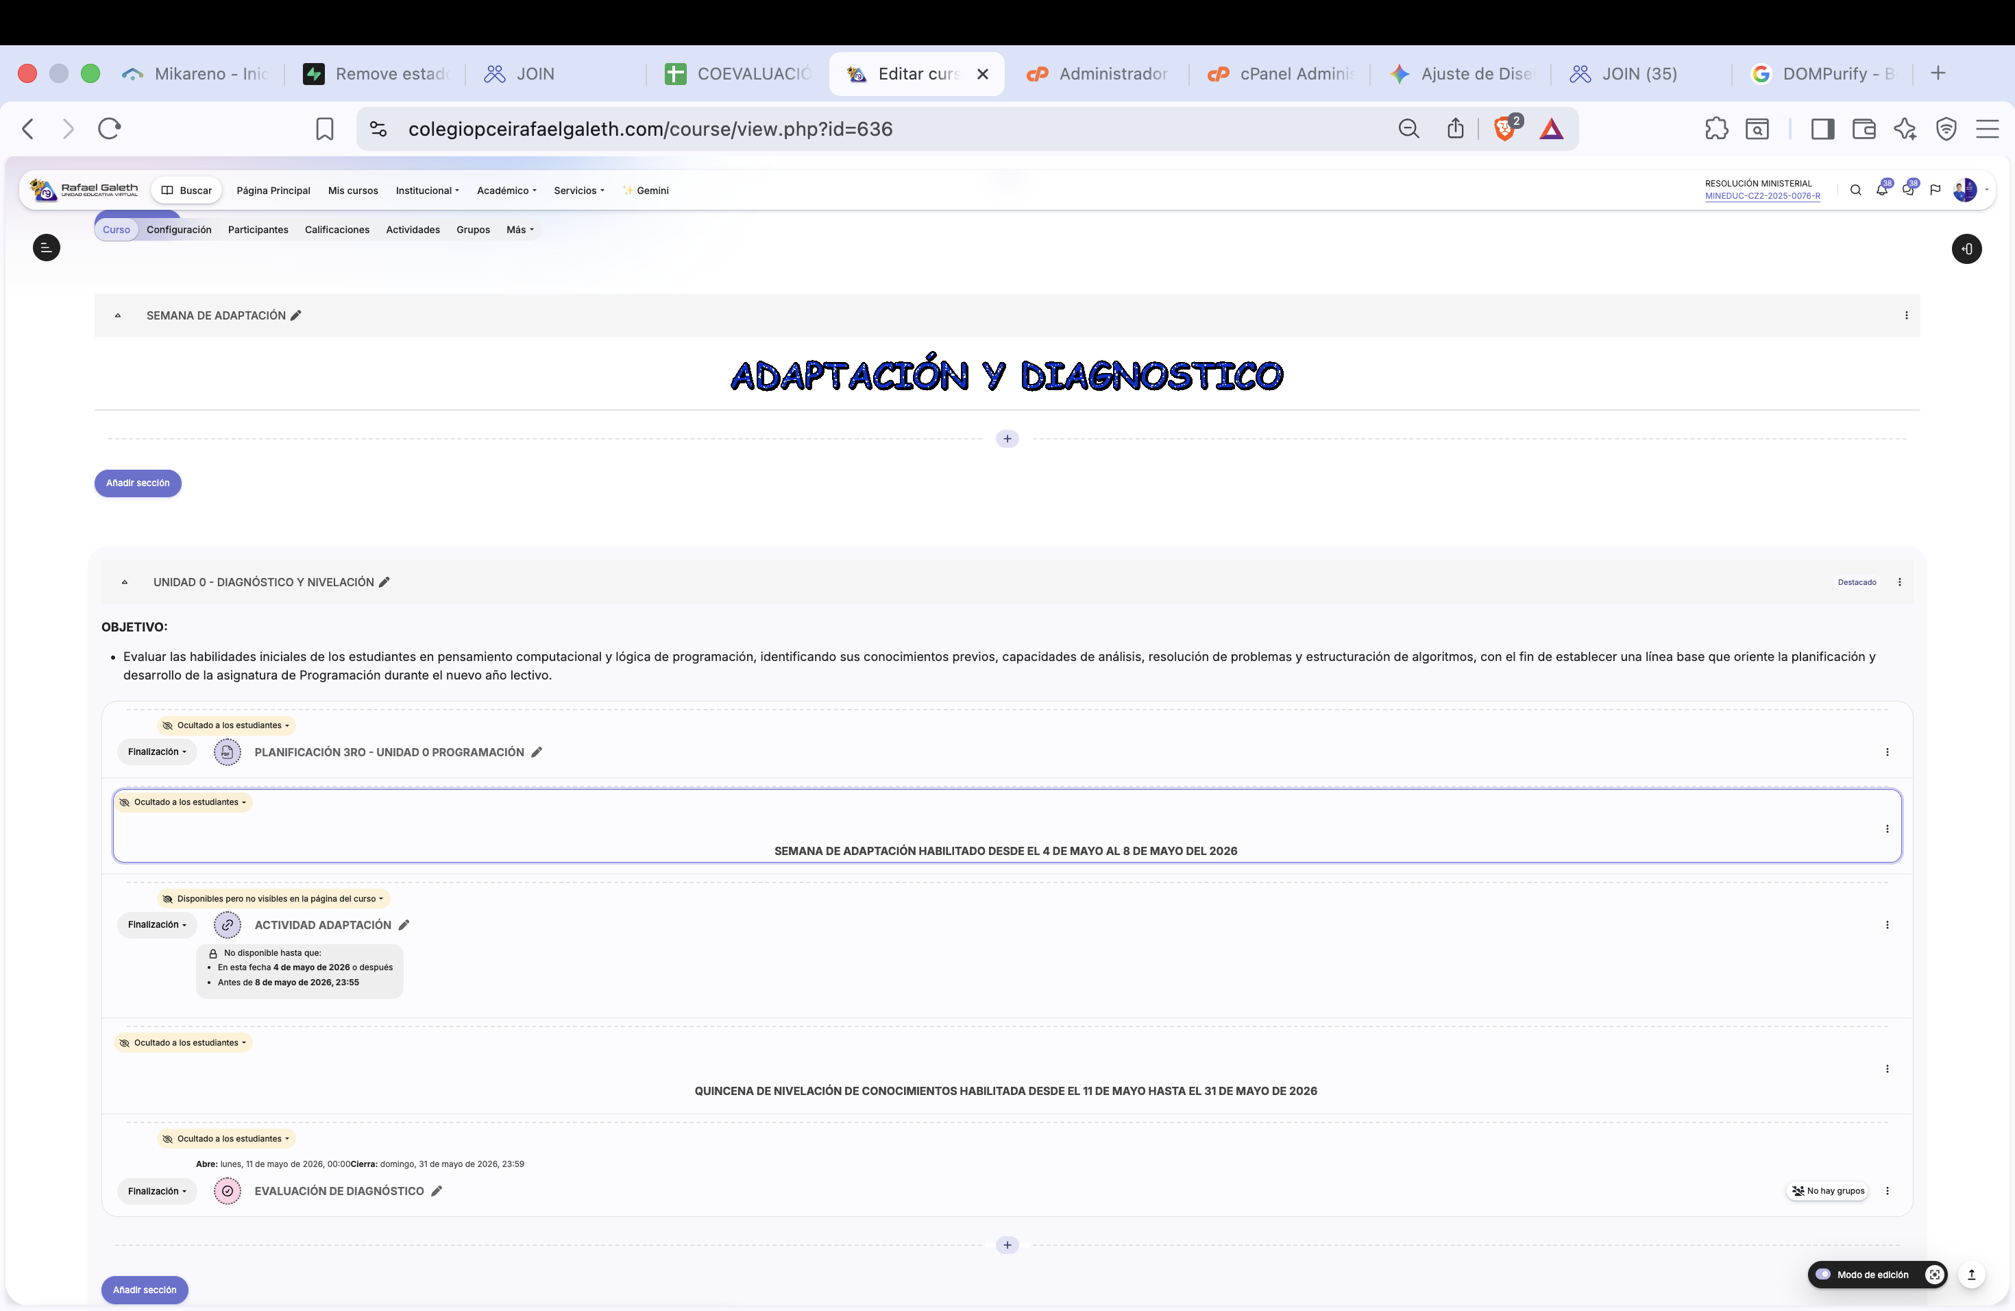Image resolution: width=2015 pixels, height=1311 pixels.
Task: Open the messages chat bubble icon
Action: pos(1907,191)
